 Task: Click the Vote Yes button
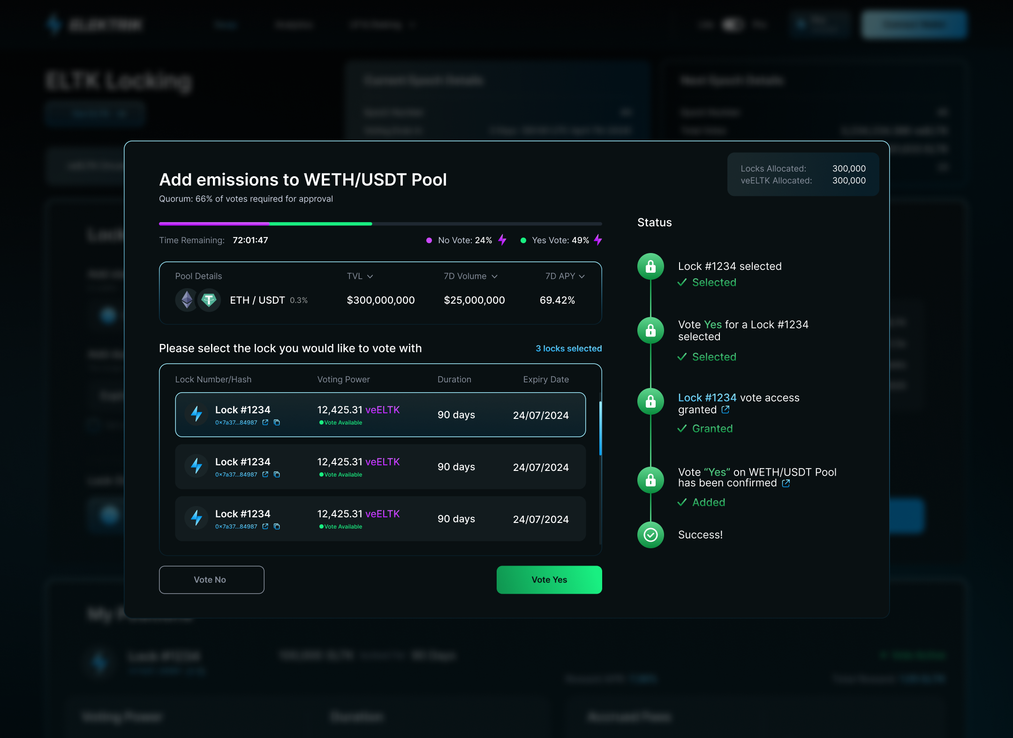click(549, 580)
